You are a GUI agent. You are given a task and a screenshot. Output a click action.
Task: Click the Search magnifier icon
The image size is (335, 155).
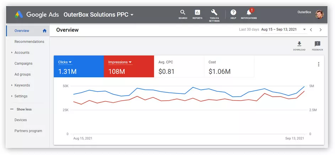click(183, 13)
